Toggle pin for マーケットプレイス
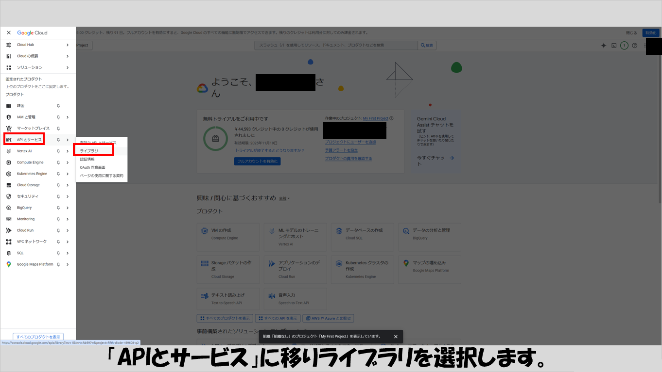This screenshot has height=372, width=662. [58, 129]
